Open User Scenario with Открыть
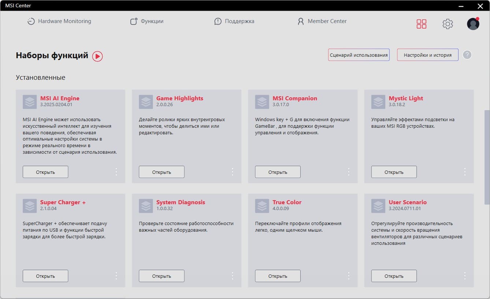The height and width of the screenshot is (299, 490). click(x=394, y=276)
